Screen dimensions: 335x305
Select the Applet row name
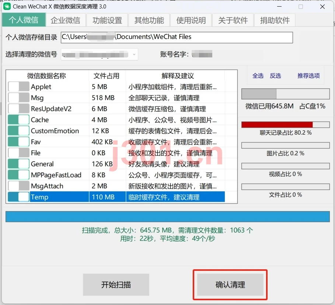[x=41, y=87]
